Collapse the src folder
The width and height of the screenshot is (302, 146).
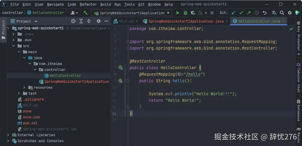pyautogui.click(x=13, y=46)
